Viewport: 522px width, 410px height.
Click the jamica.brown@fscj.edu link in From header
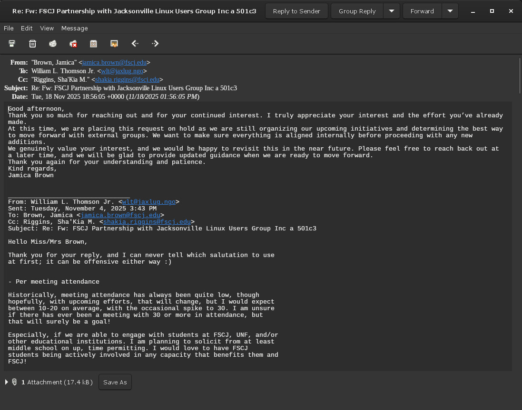pos(114,62)
